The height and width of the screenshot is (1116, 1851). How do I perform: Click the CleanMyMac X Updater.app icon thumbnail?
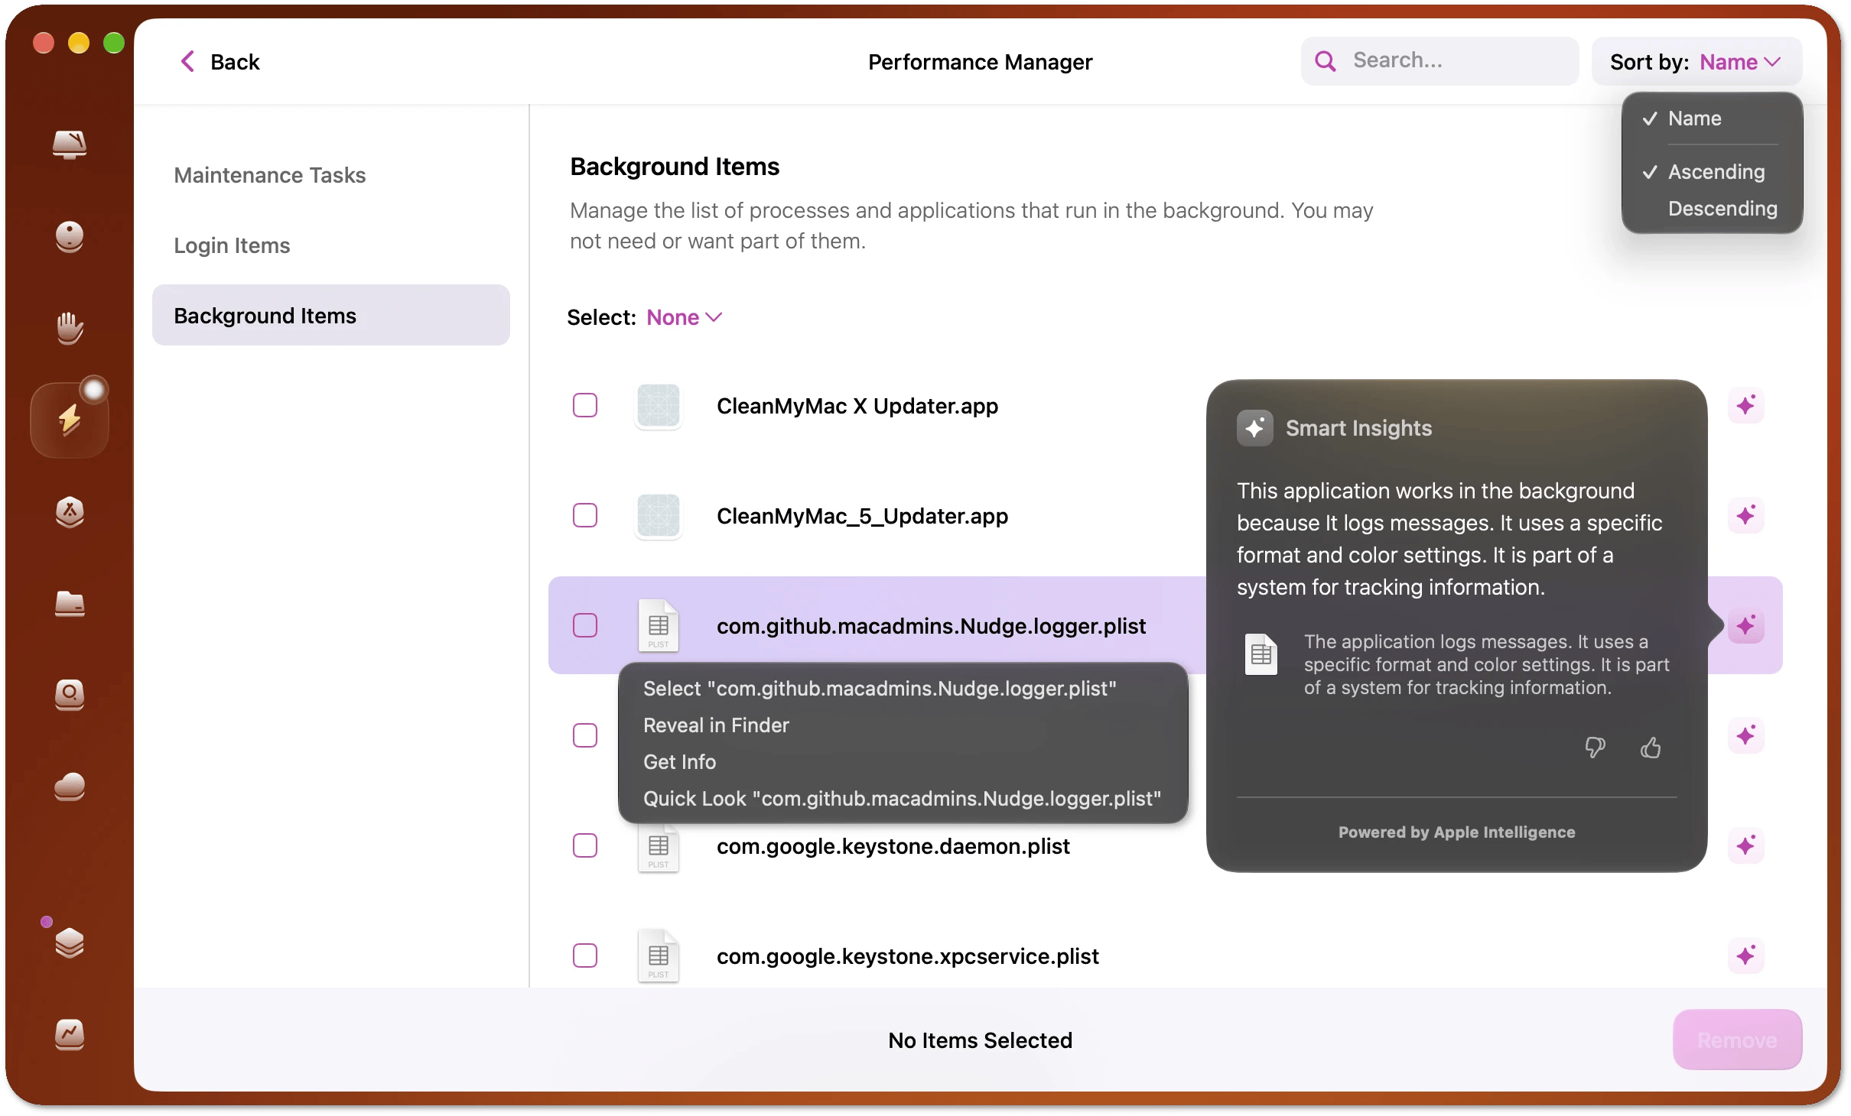click(x=658, y=406)
